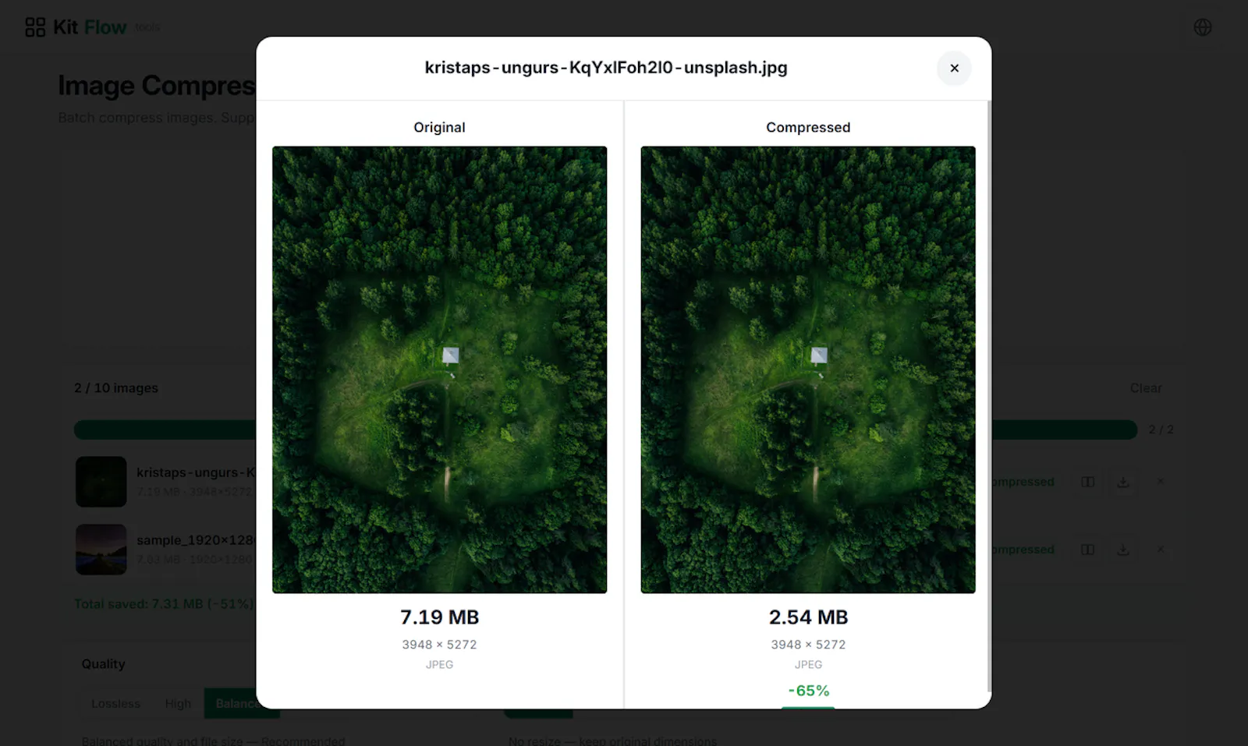The width and height of the screenshot is (1248, 746).
Task: Compare icon for kristaps-ungurs row
Action: [1087, 482]
